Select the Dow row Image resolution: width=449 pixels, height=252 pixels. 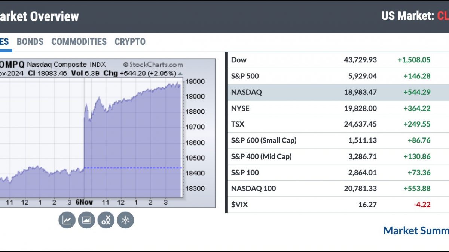coord(338,60)
